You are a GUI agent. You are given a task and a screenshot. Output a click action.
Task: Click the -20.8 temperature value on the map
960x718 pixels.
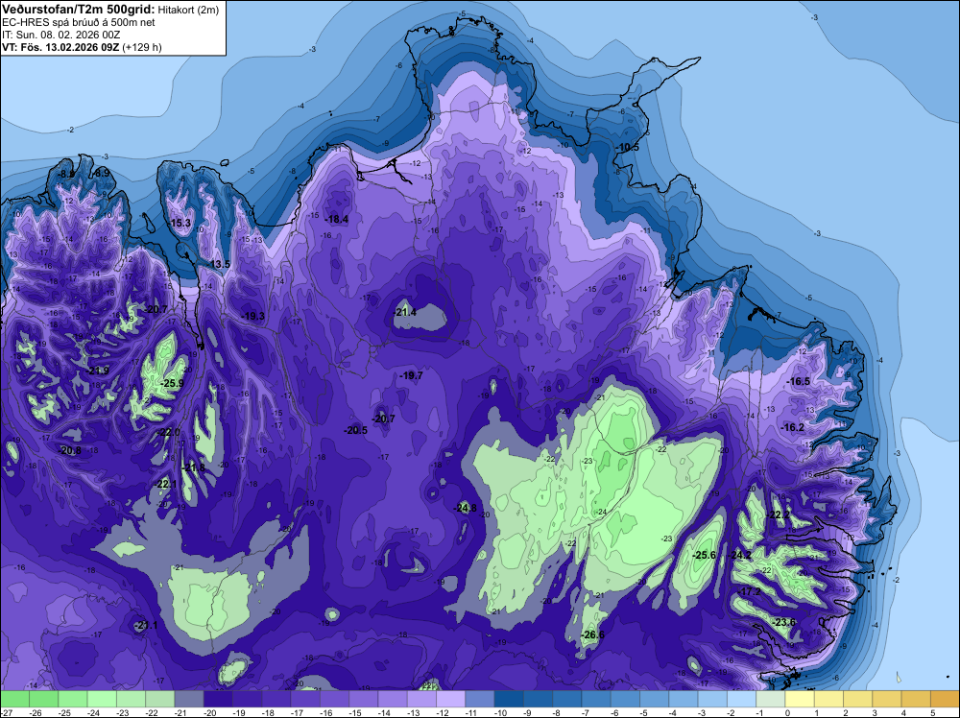pos(69,450)
